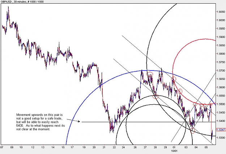Click the 1.5950 price axis label
Viewport: 226px width, 154px height.
[221, 29]
